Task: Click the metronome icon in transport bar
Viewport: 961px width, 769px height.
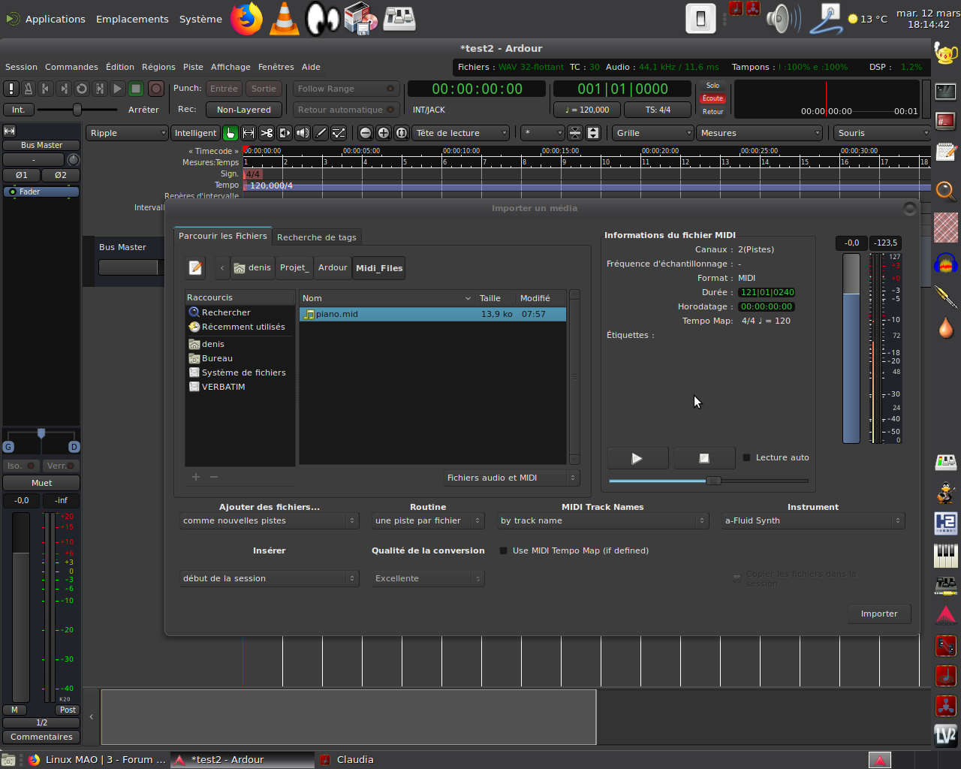Action: 28,89
